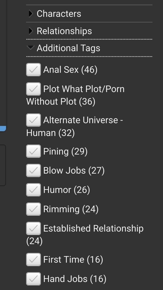163x290 pixels.
Task: Collapse the Additional Tags section
Action: click(68, 48)
